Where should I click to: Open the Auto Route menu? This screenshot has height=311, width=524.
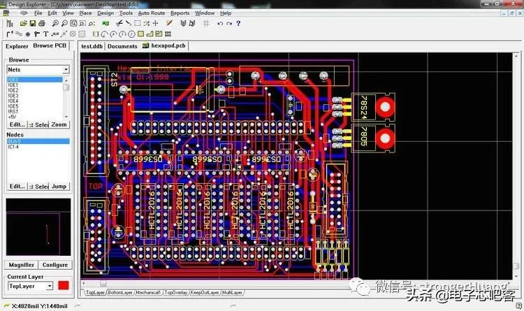tap(152, 13)
